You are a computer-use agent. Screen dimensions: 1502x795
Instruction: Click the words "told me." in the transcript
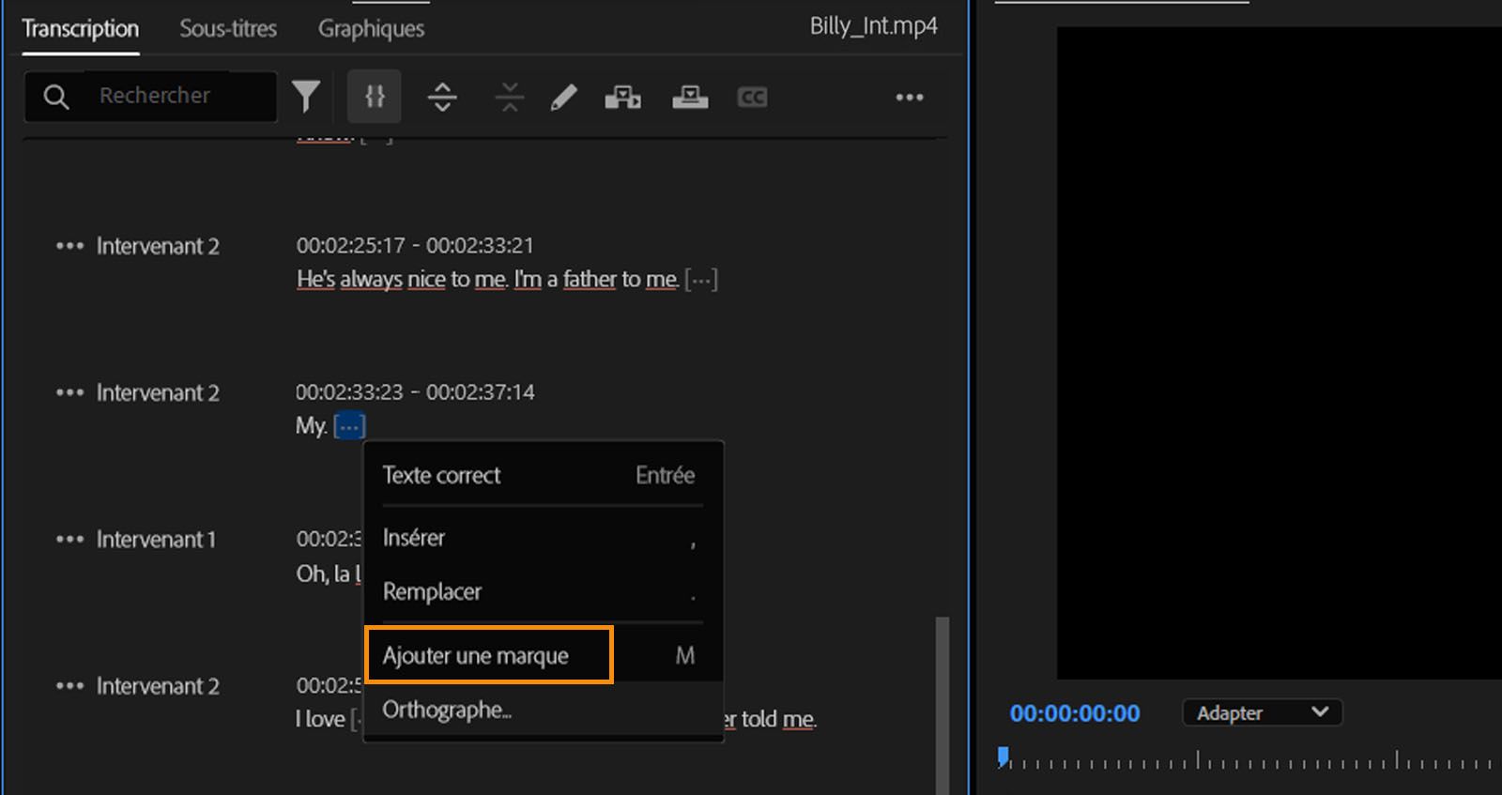point(778,719)
